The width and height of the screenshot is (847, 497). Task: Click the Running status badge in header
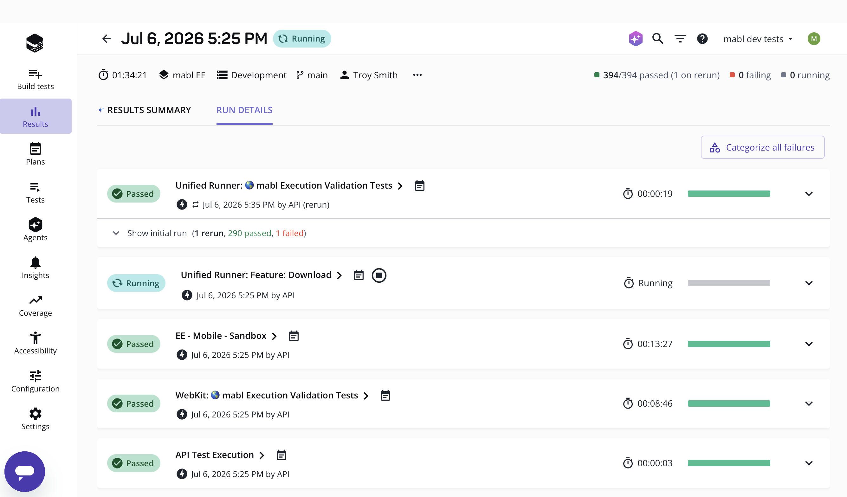pos(302,39)
